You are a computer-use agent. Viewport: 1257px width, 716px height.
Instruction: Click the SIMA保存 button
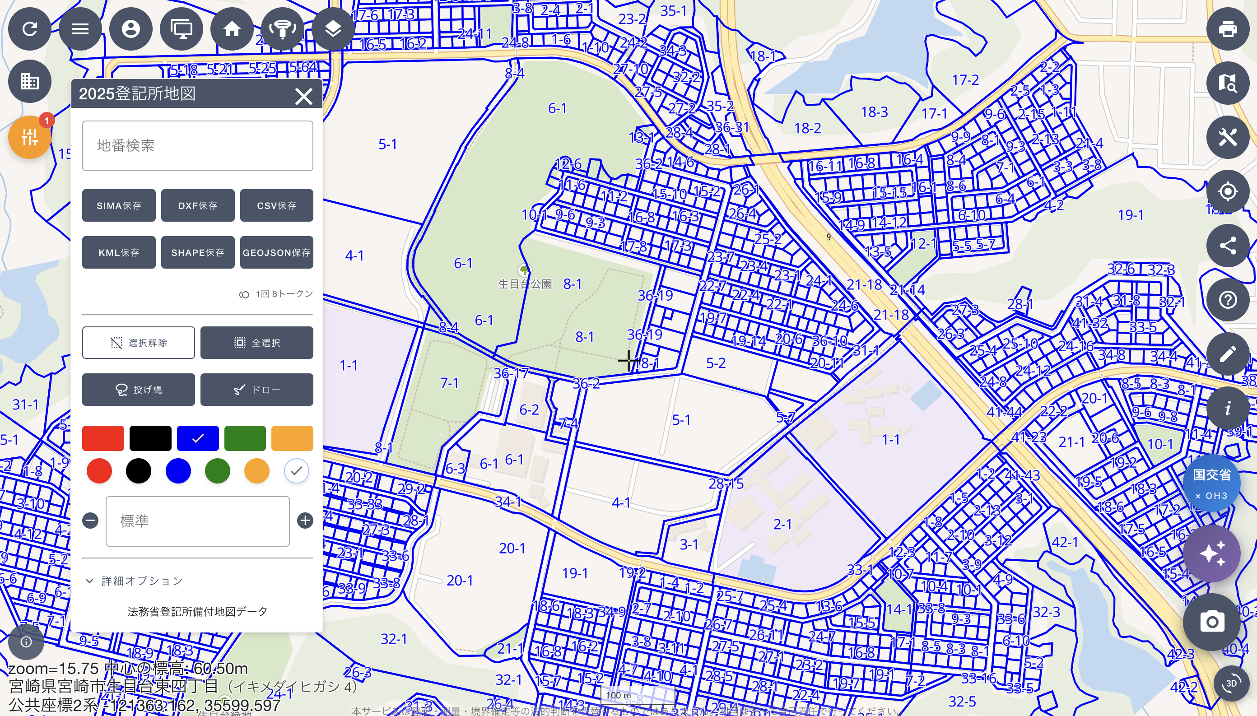click(x=118, y=205)
